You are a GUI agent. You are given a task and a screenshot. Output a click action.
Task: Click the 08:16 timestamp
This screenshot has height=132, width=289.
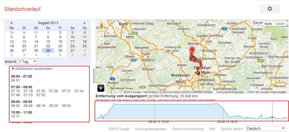(x=41, y=106)
